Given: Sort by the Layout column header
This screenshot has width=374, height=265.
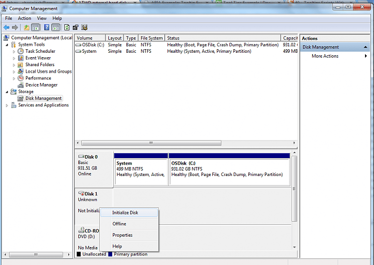Looking at the screenshot, I should coord(115,38).
